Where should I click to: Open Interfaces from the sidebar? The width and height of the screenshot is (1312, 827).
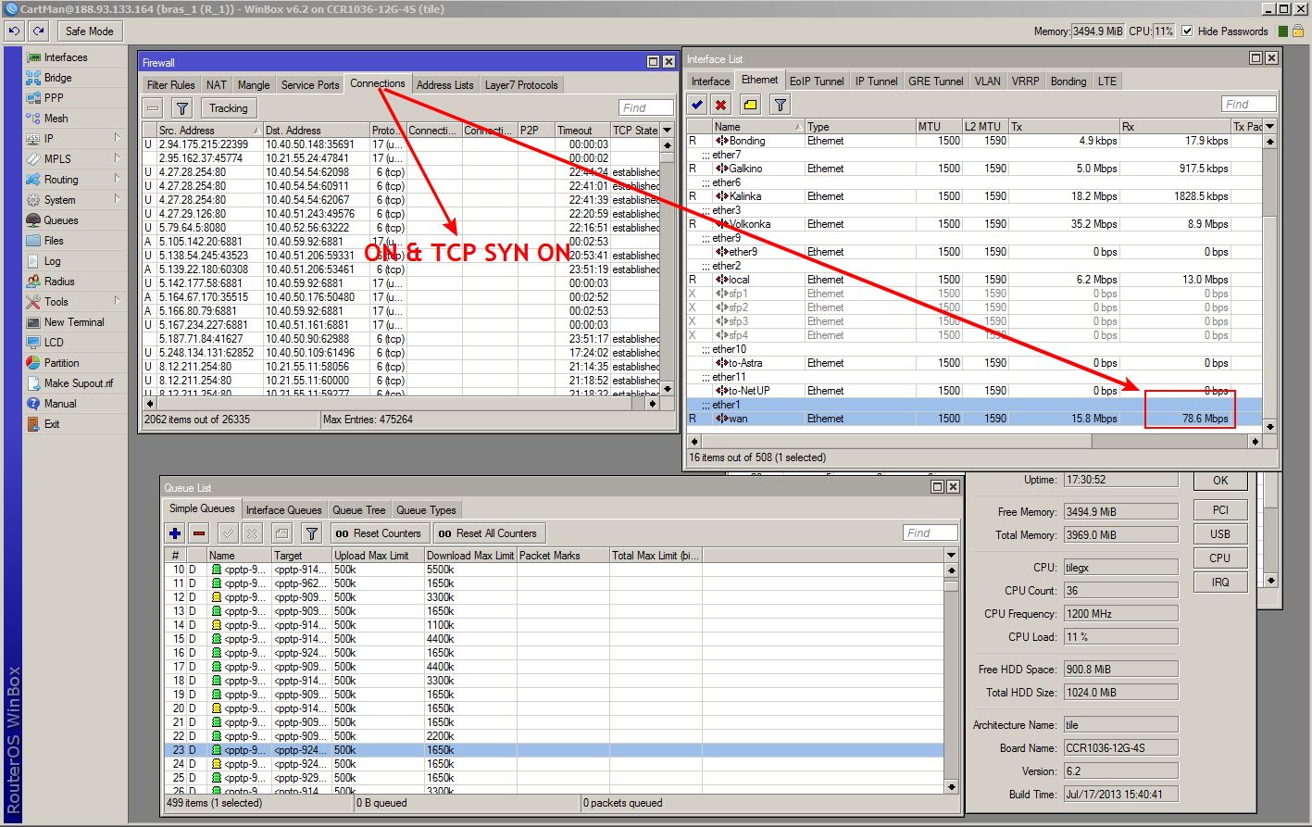click(66, 57)
